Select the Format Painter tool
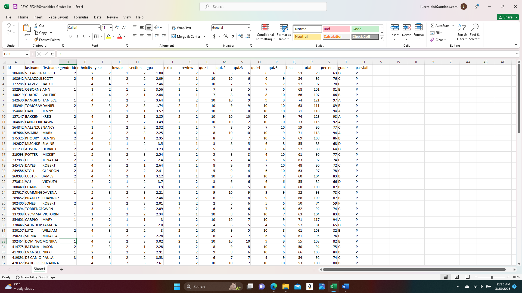522x293 pixels. [x=47, y=40]
